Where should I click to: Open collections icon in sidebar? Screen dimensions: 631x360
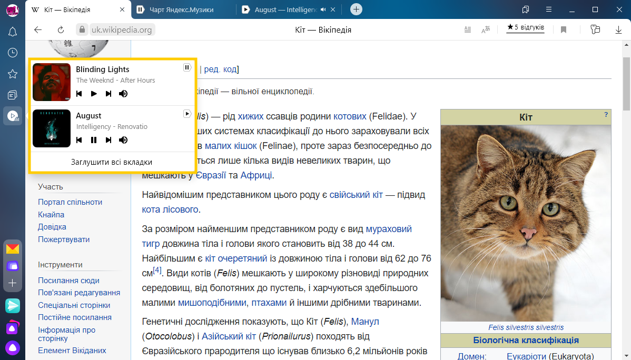[13, 95]
